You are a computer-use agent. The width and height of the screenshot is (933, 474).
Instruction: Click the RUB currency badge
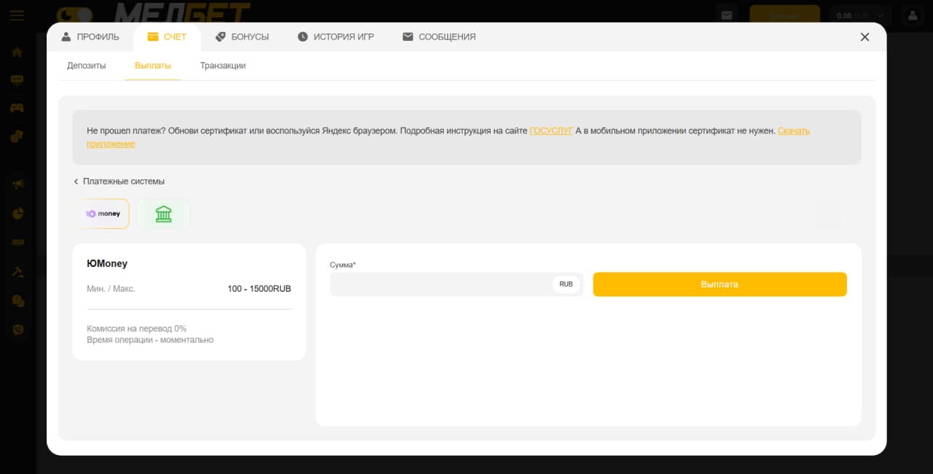[x=566, y=284]
